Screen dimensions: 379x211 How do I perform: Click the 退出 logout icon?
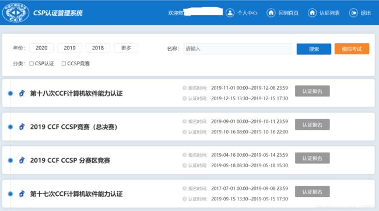[x=353, y=13]
